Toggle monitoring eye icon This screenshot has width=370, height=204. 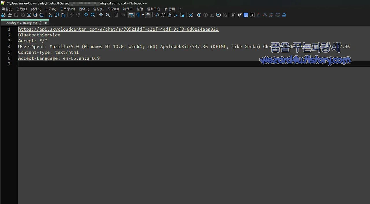tap(191, 15)
